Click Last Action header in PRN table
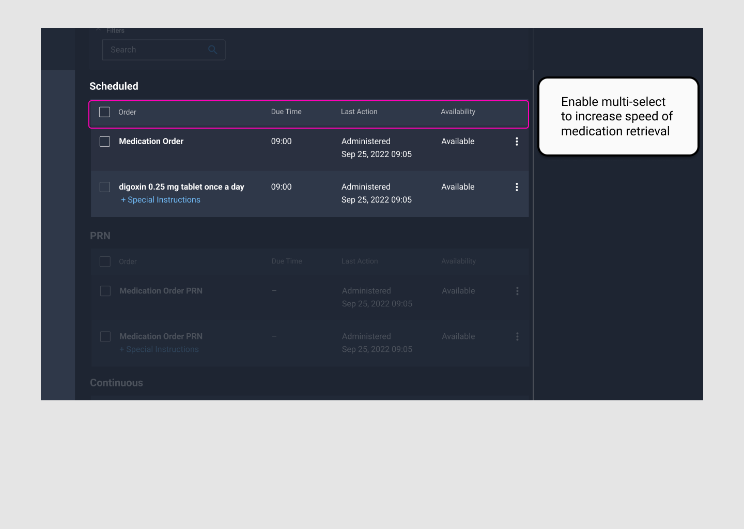Screen dimensions: 744x529 pyautogui.click(x=360, y=261)
